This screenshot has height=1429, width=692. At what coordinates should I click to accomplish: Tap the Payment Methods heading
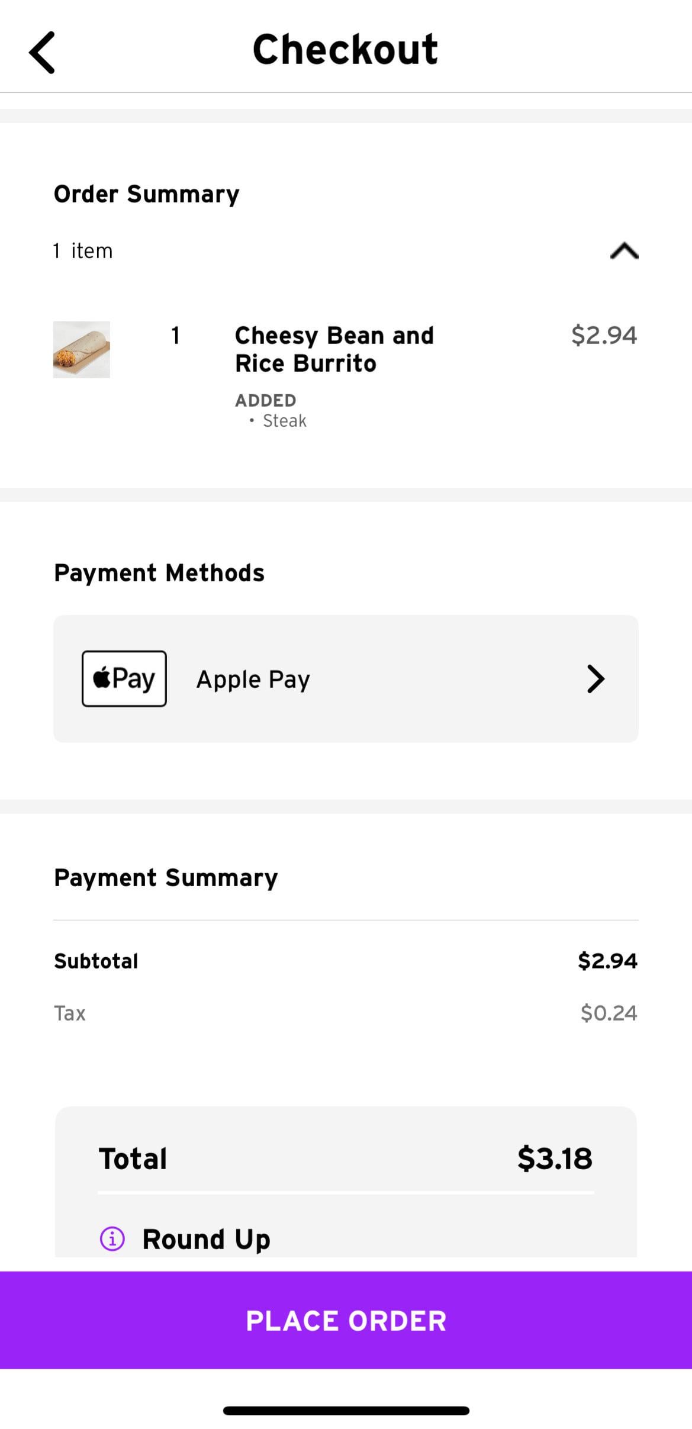pyautogui.click(x=159, y=573)
